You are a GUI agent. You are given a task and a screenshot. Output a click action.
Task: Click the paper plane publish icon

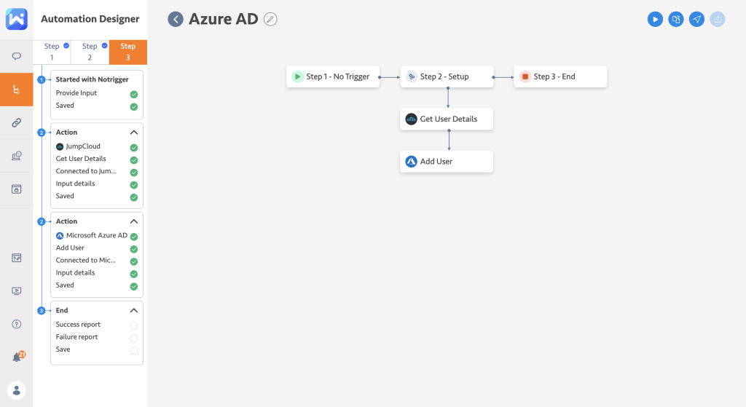coord(697,20)
